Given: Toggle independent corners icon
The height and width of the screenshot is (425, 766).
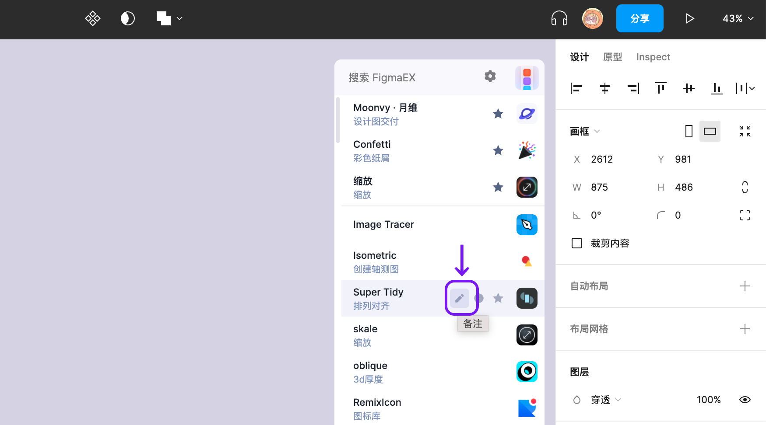Looking at the screenshot, I should point(745,215).
